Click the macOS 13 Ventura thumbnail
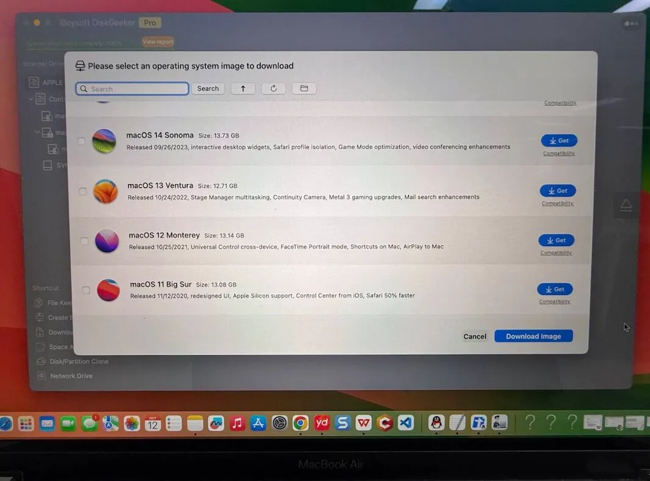This screenshot has width=650, height=481. point(106,191)
